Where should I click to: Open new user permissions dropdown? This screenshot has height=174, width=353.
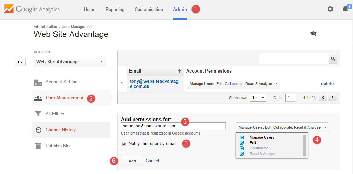282,127
